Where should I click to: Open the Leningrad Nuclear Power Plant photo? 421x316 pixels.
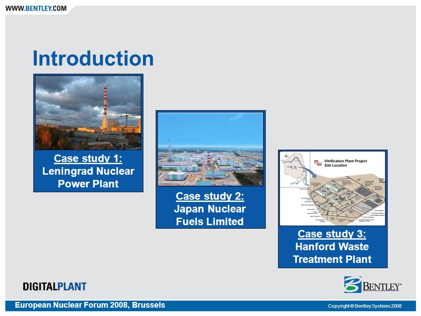pos(88,113)
